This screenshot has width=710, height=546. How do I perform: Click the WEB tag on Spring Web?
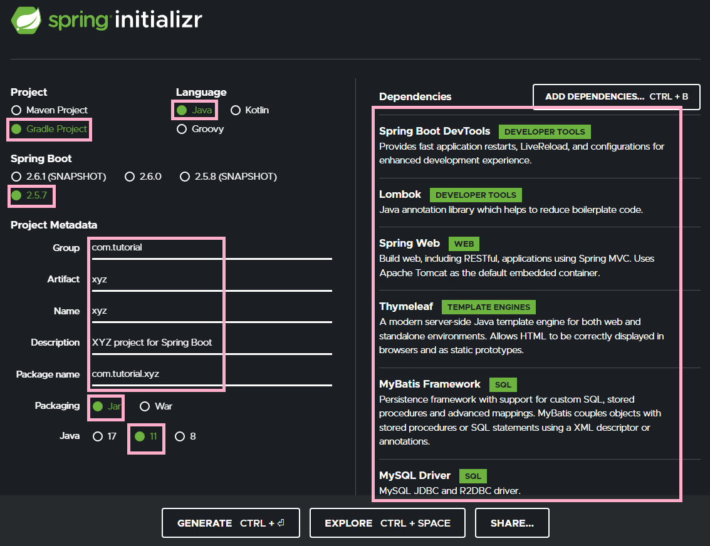click(464, 244)
